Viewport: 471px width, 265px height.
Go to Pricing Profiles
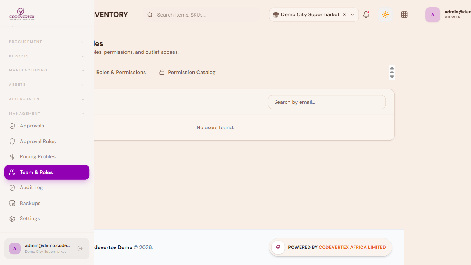click(47, 157)
